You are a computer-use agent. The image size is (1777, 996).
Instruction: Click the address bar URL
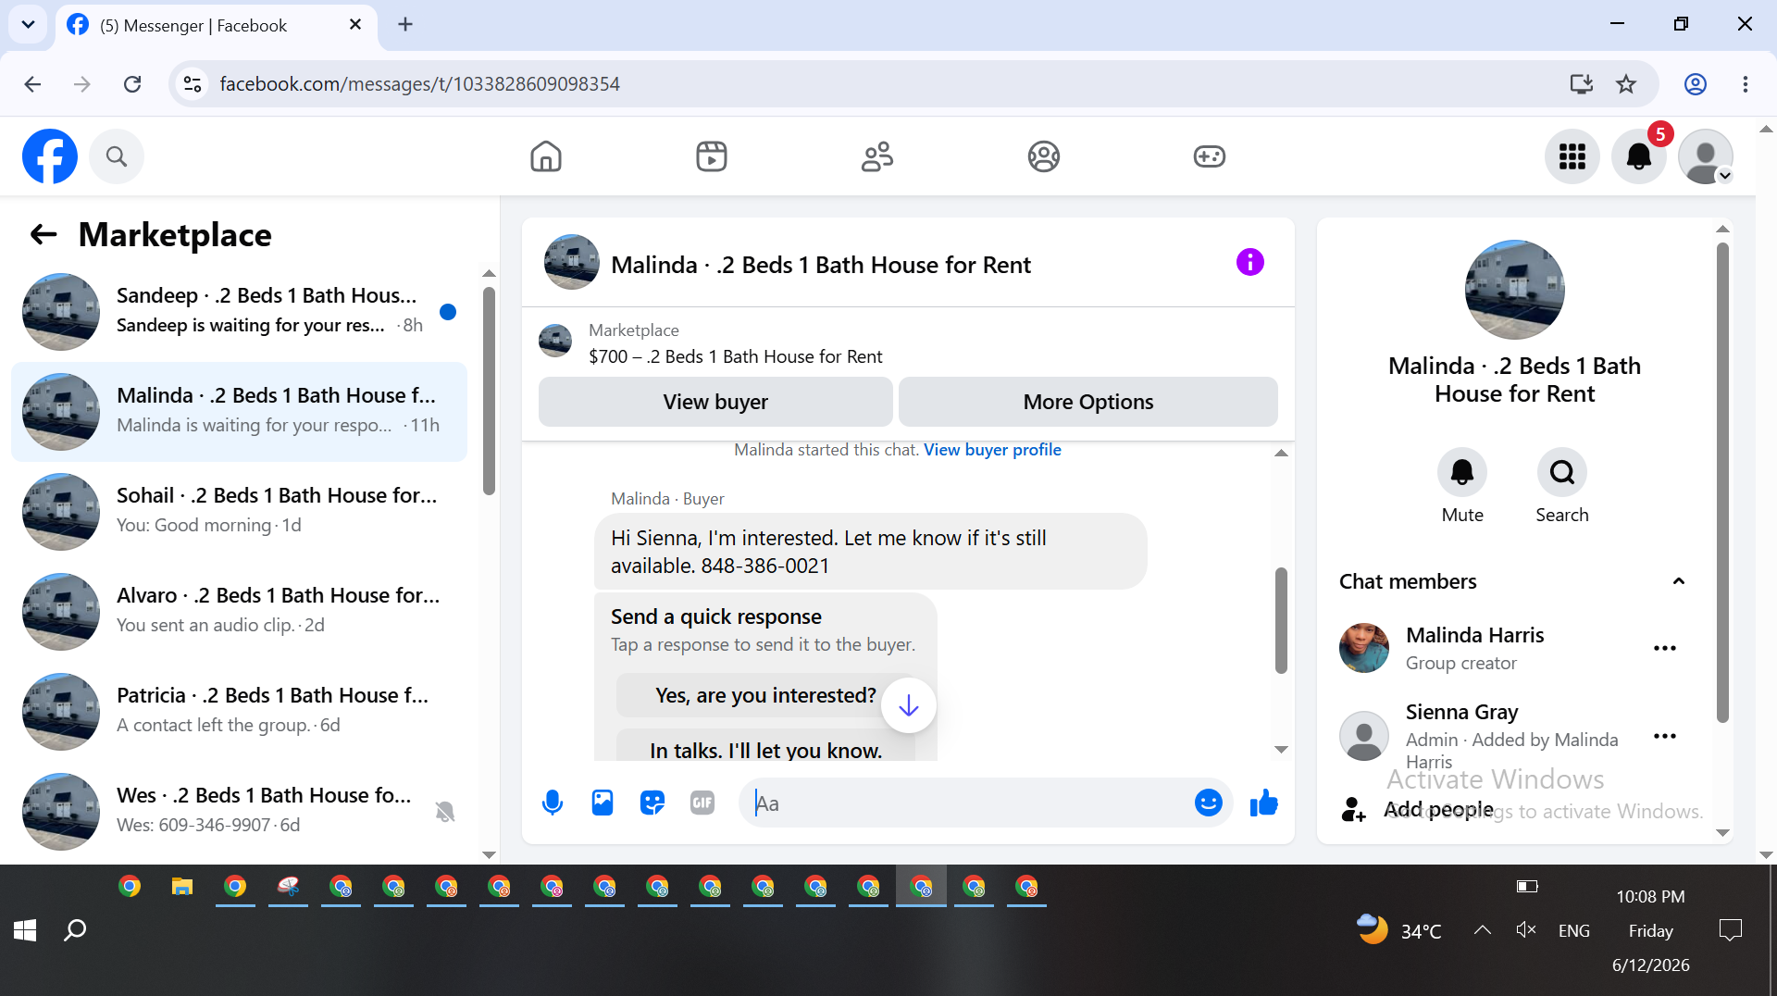[x=419, y=84]
